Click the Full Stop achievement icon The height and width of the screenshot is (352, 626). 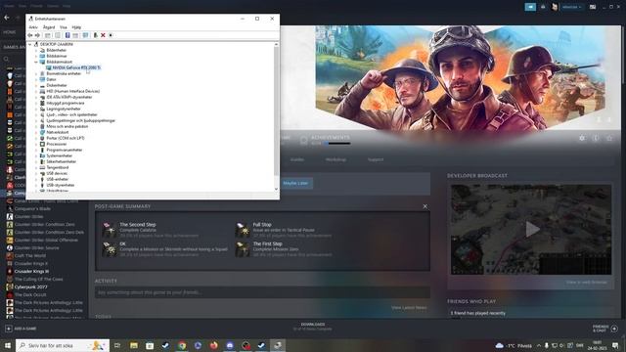pos(242,230)
